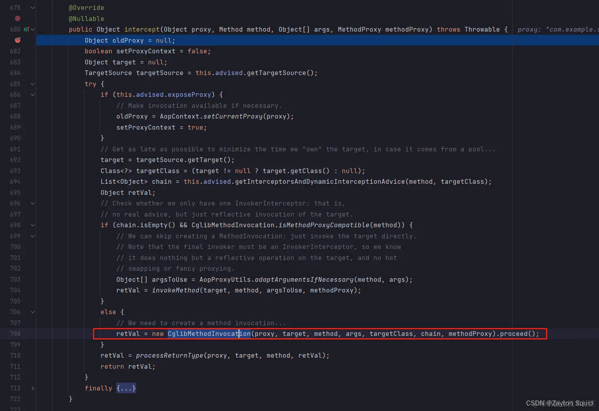
Task: Collapse the chain.isEmpty if-block at line 698
Action: point(33,225)
